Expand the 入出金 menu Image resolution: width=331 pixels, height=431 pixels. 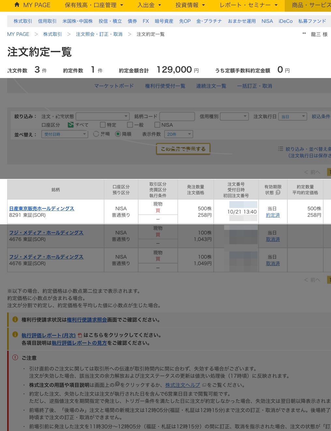149,5
